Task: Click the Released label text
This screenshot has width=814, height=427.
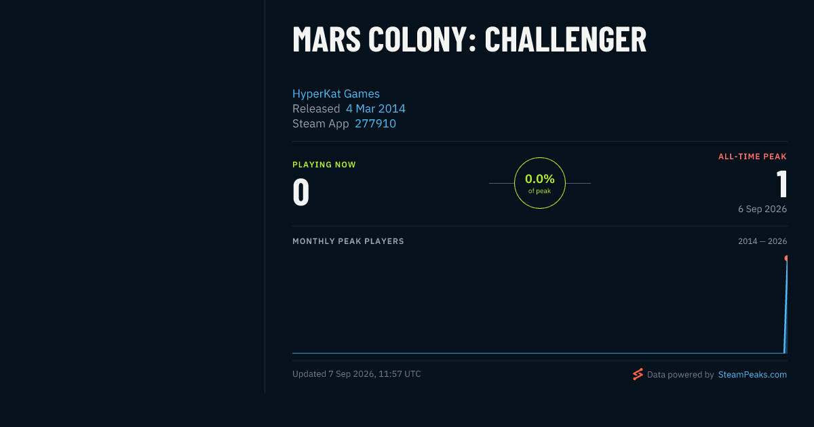Action: point(316,108)
